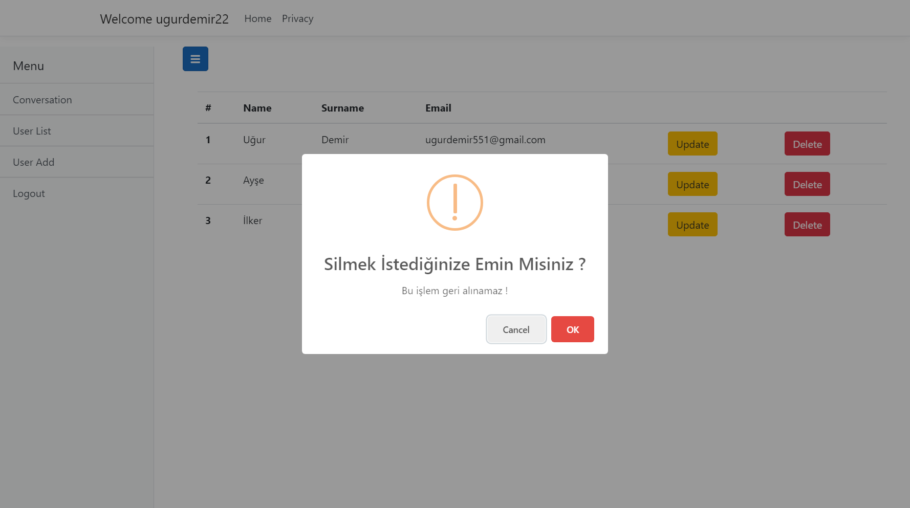
Task: Click Logout in the sidebar
Action: [29, 193]
